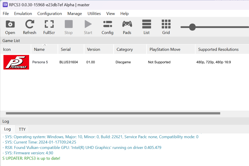Refresh the game list
This screenshot has height=166, width=249.
click(30, 27)
